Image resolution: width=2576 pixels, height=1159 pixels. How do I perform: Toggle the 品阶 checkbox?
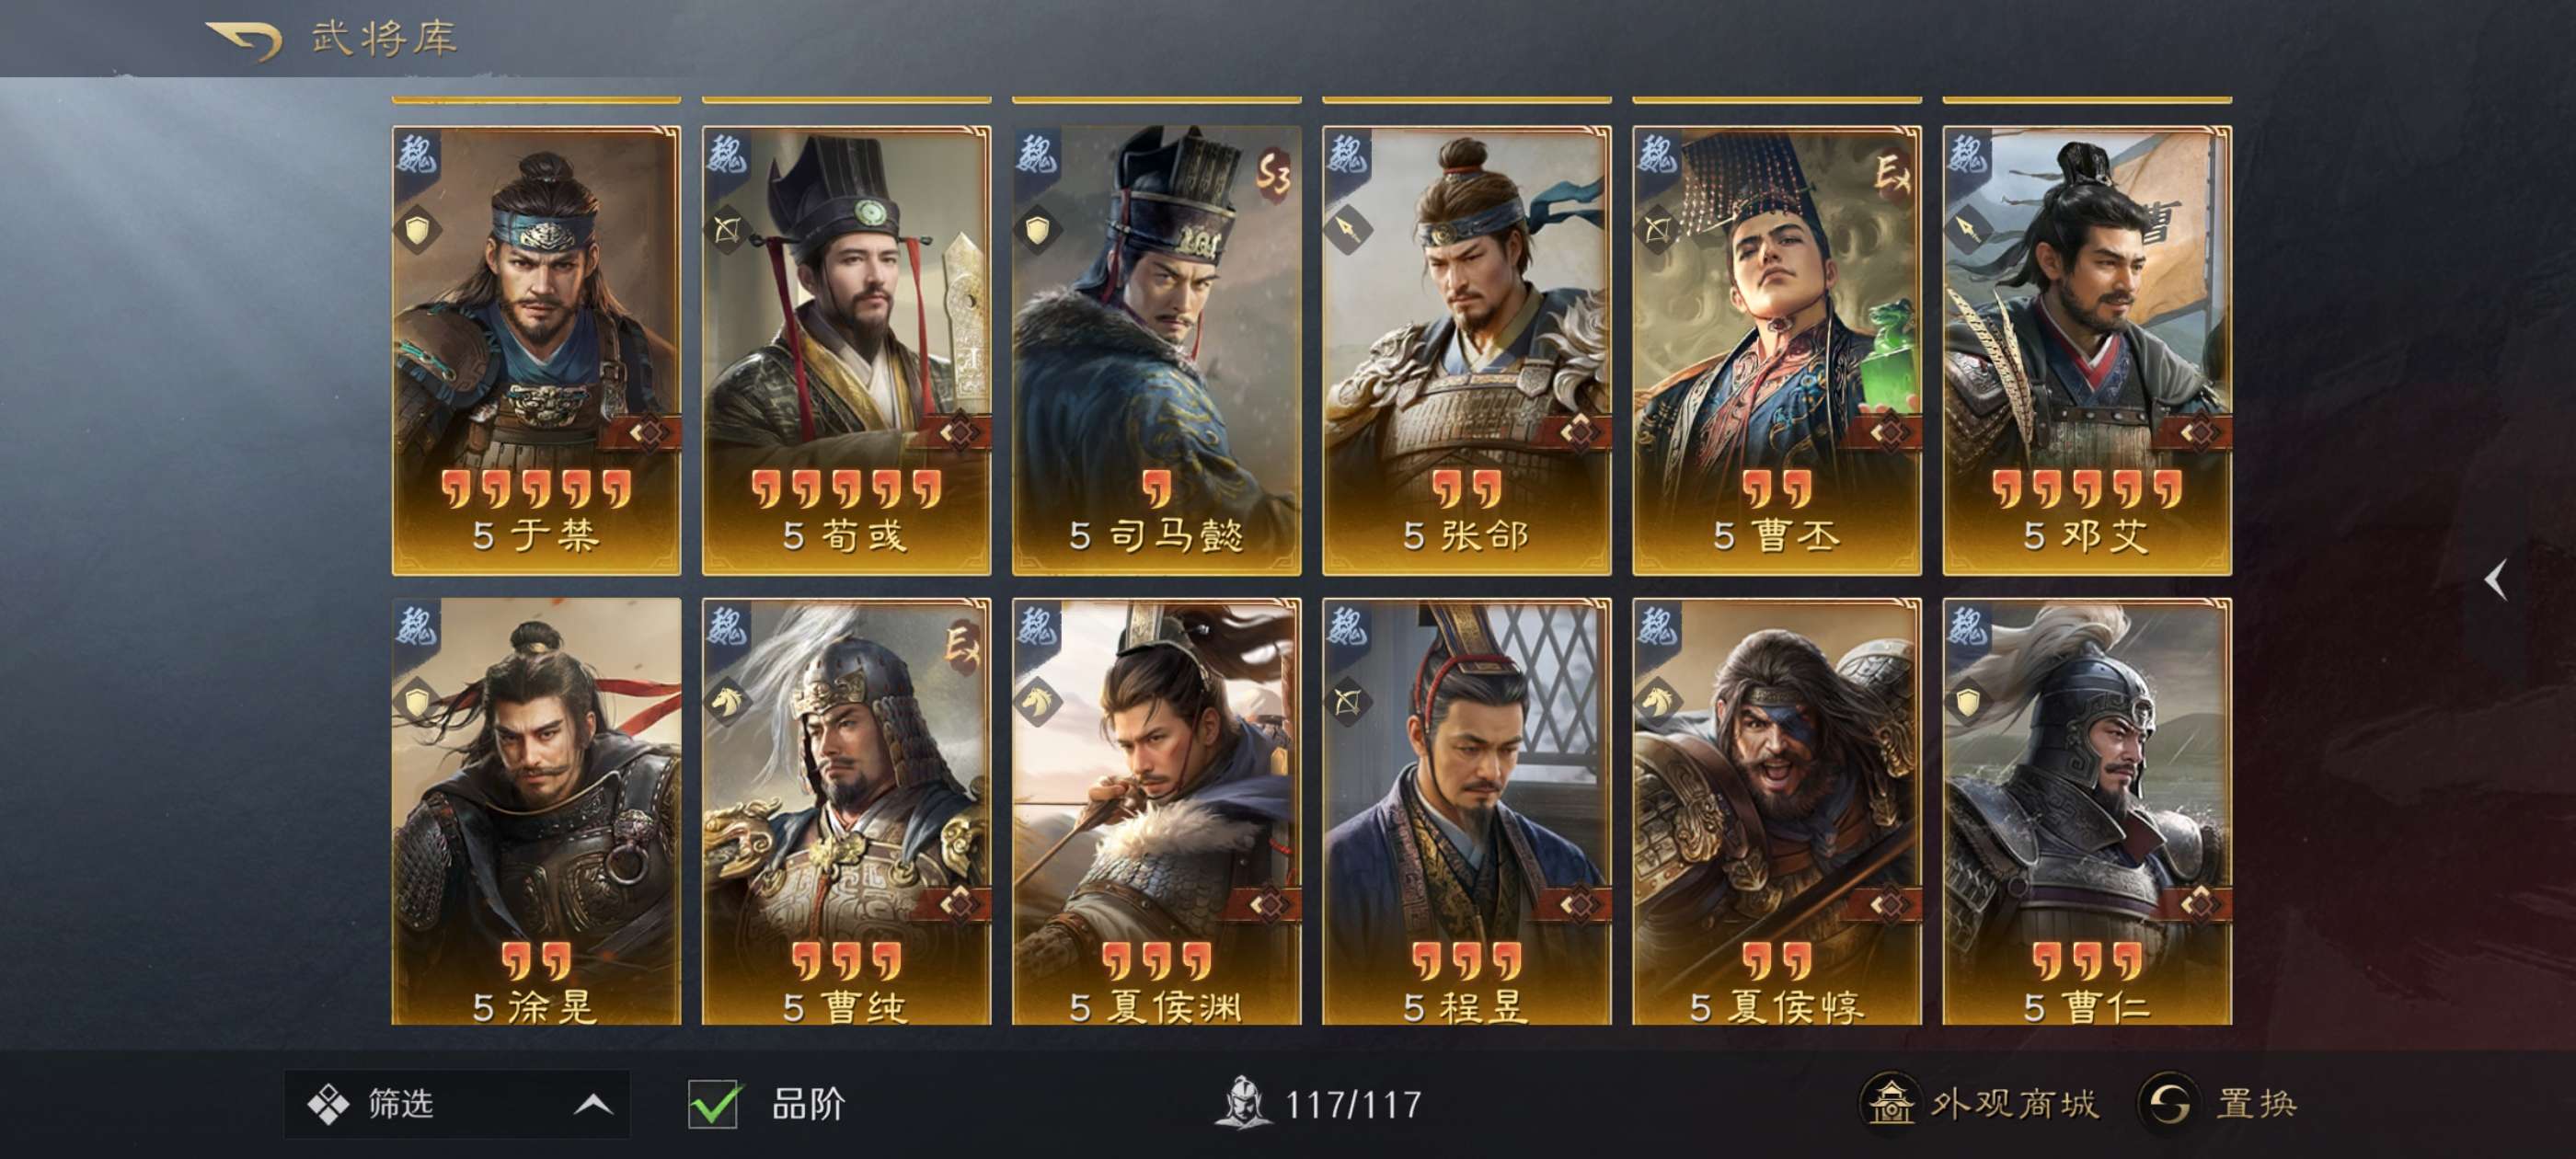[x=714, y=1104]
